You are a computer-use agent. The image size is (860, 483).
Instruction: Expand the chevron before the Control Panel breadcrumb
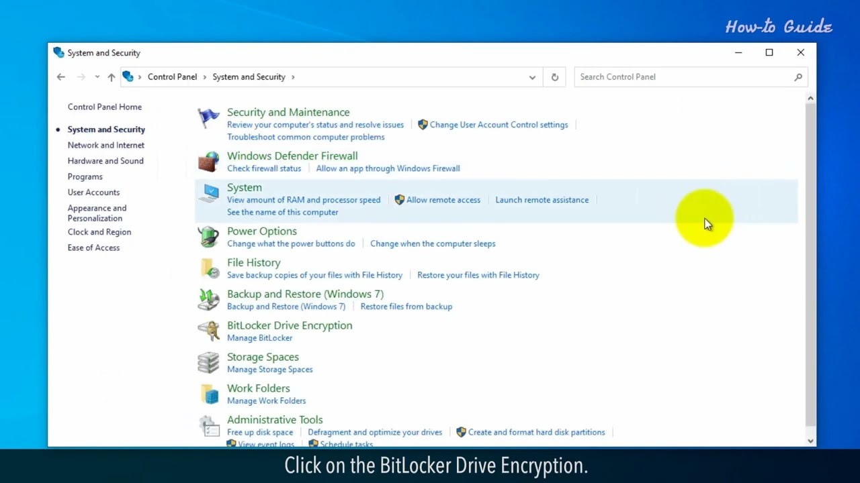click(140, 76)
